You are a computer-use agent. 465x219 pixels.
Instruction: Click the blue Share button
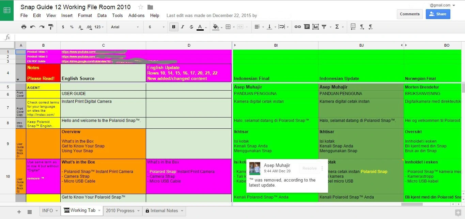click(x=438, y=14)
